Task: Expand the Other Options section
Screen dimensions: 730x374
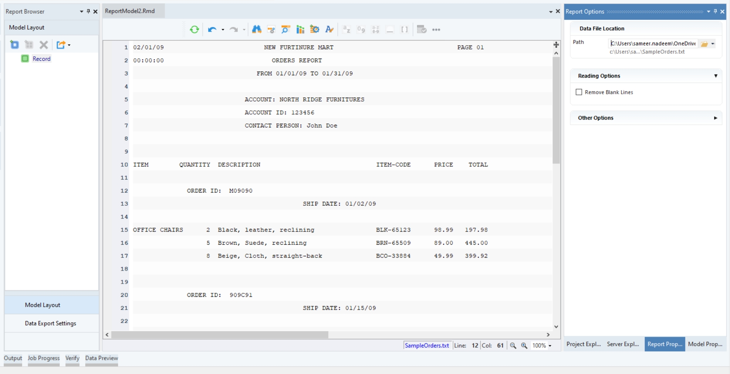Action: [715, 118]
